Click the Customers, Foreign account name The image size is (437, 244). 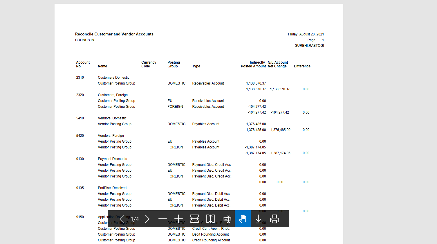(x=113, y=95)
